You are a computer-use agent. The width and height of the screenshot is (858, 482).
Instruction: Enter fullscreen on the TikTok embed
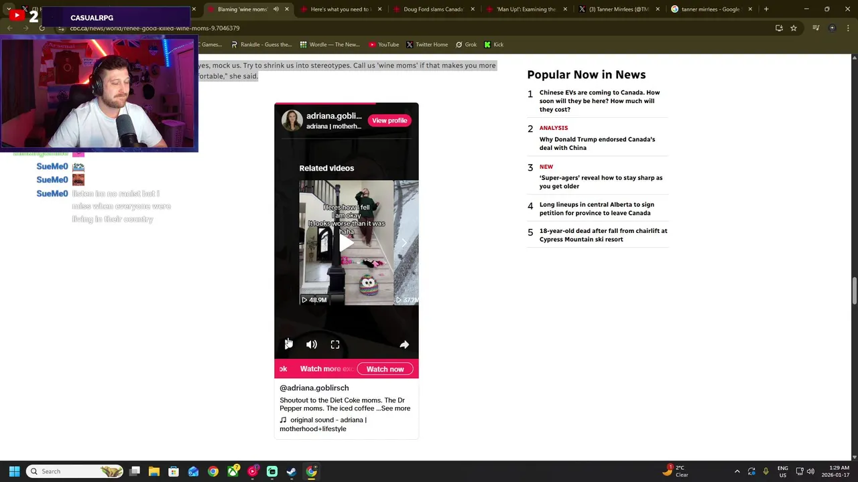[x=335, y=344]
